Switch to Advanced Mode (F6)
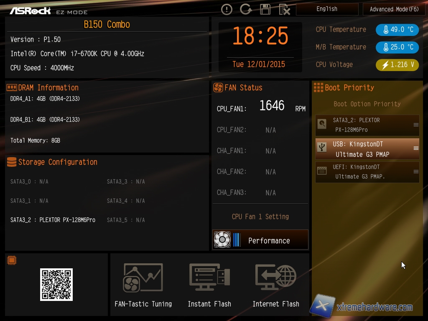The height and width of the screenshot is (321, 428). coord(394,9)
